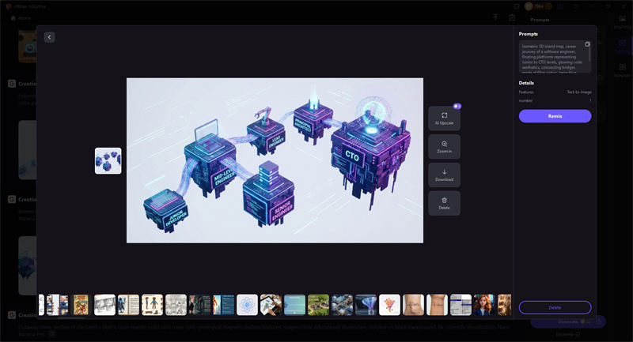This screenshot has width=633, height=342.
Task: Download the generated image
Action: pos(444,175)
